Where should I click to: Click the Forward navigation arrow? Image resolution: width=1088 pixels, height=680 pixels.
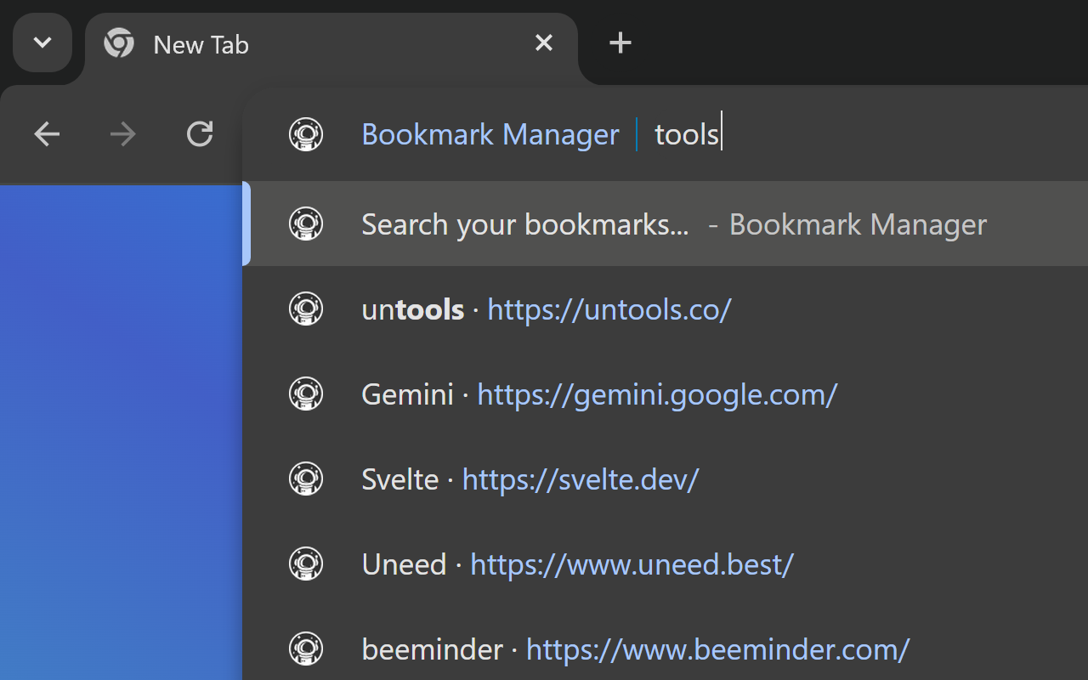pos(123,133)
